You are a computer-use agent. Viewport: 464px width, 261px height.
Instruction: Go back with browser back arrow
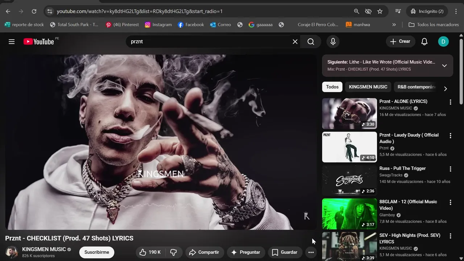8,11
